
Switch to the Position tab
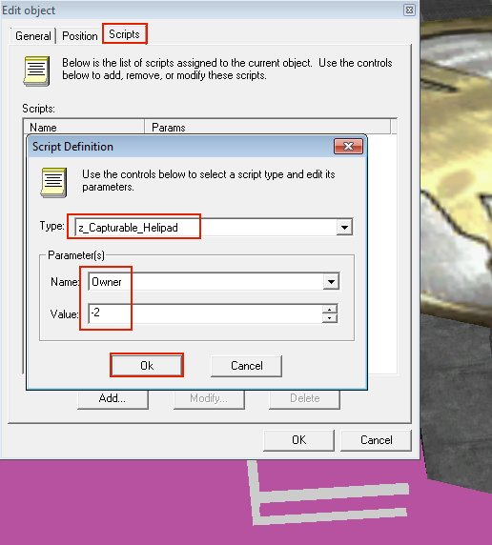point(80,36)
